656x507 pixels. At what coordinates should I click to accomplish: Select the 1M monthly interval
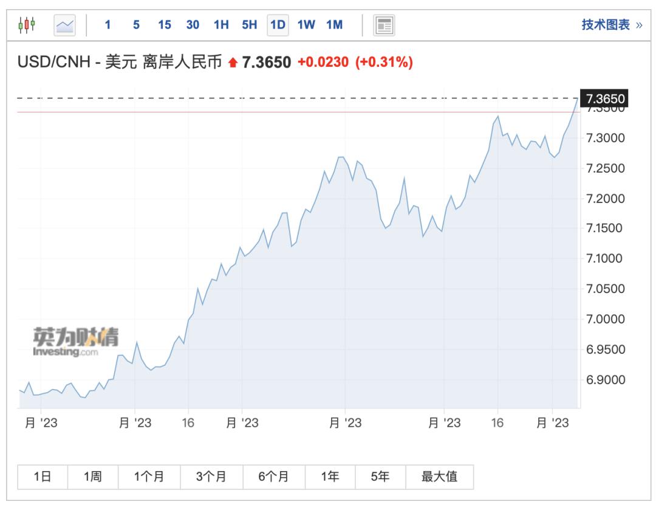click(x=334, y=25)
